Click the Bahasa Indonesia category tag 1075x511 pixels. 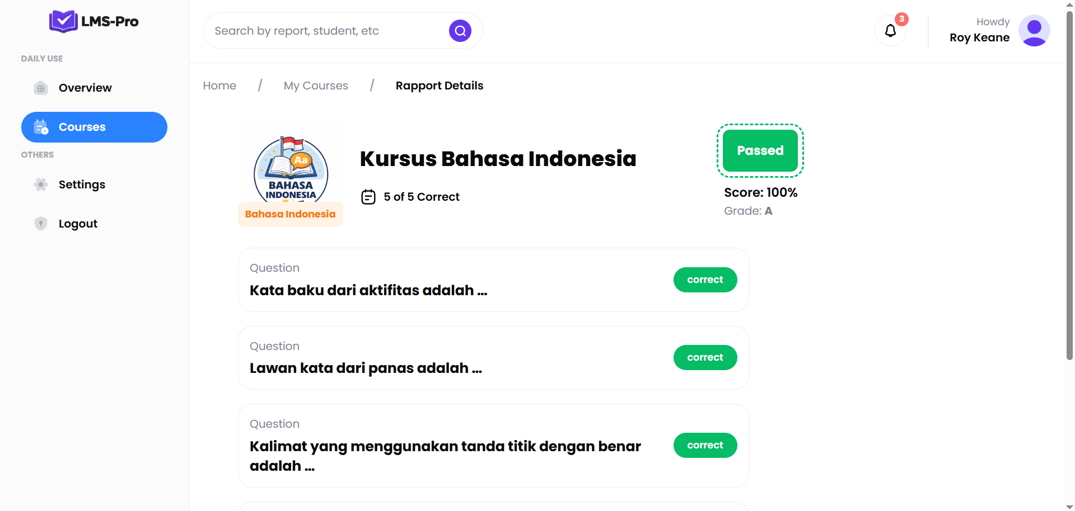point(290,214)
